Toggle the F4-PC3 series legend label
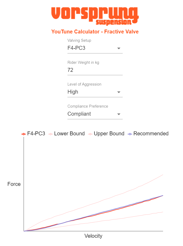The image size is (183, 246). tap(36, 134)
